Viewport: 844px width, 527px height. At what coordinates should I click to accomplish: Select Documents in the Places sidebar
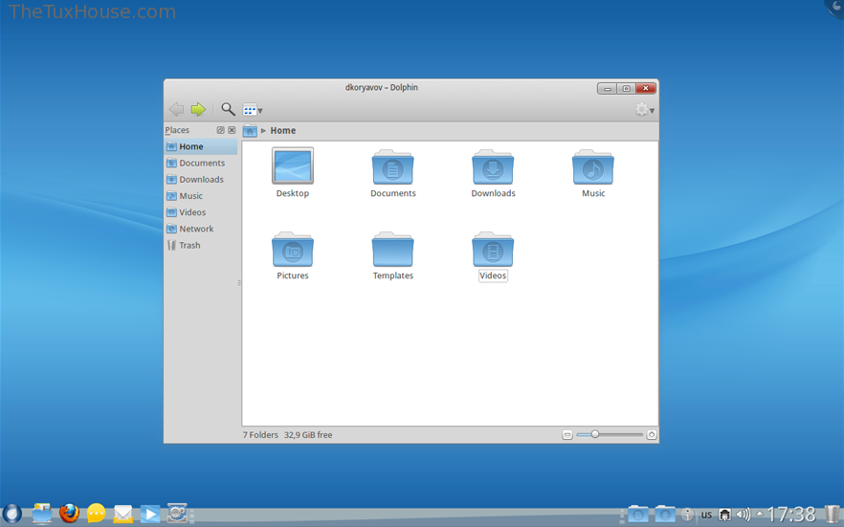tap(201, 164)
